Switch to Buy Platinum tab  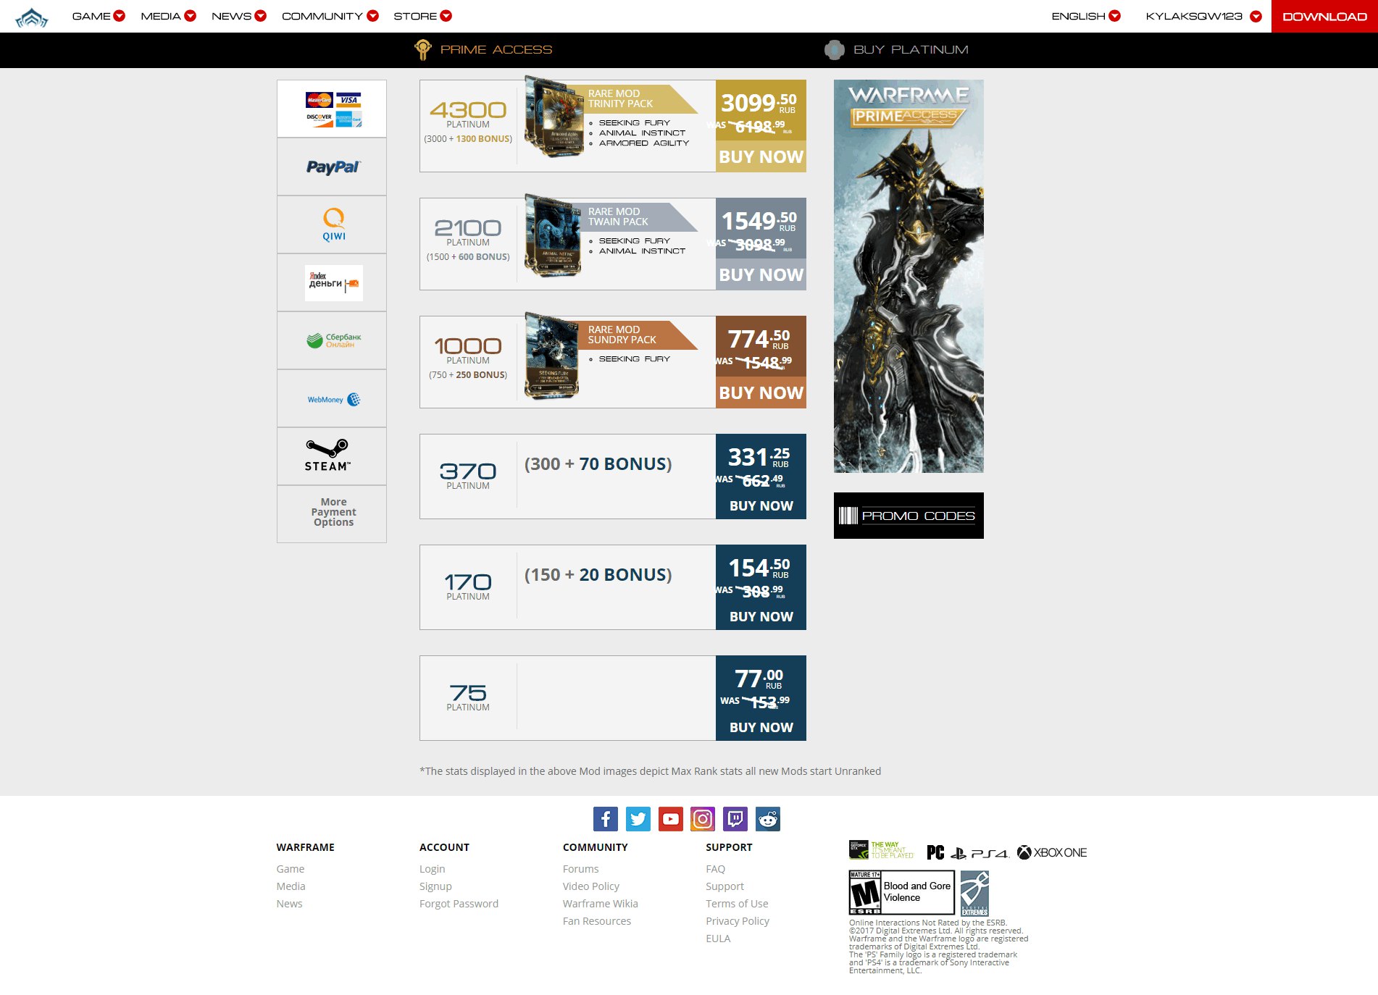(x=897, y=50)
